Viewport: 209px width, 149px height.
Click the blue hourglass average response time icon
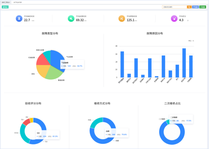pyautogui.click(x=19, y=18)
